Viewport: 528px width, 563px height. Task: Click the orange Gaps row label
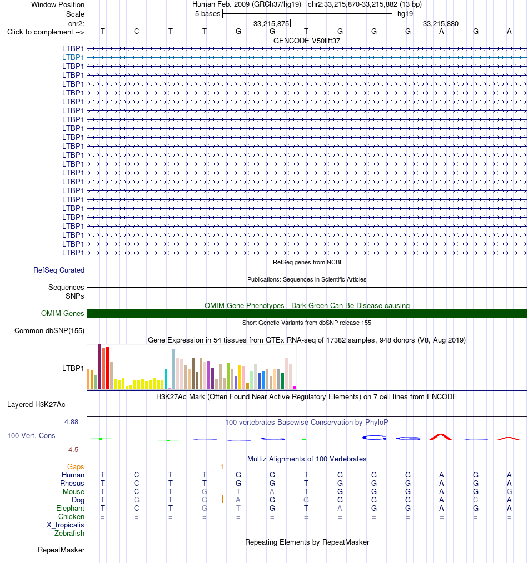[76, 467]
